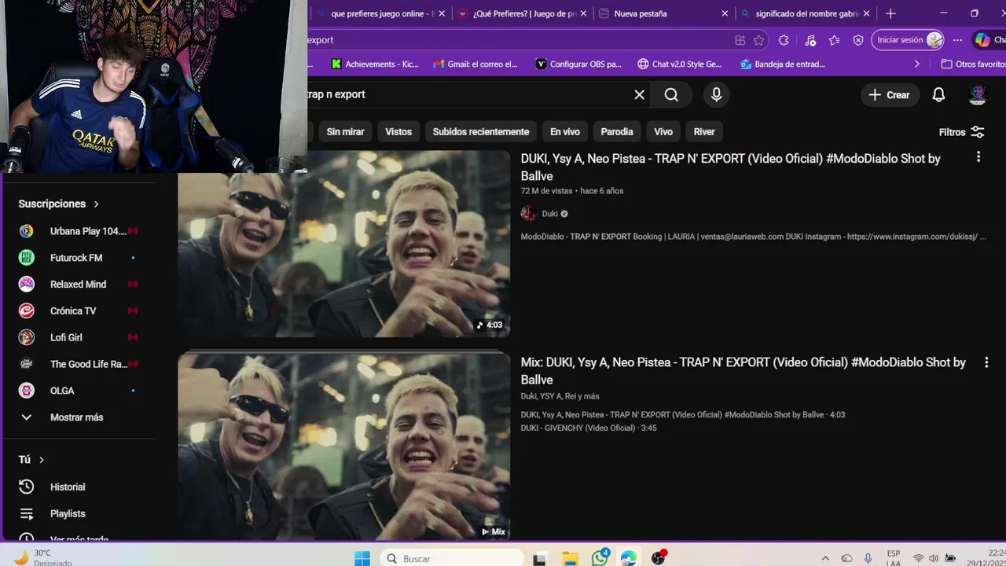The height and width of the screenshot is (566, 1006).
Task: Open Duki verified channel link
Action: pyautogui.click(x=549, y=214)
